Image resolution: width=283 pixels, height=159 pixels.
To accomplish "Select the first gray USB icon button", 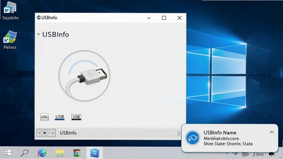I will (45, 117).
